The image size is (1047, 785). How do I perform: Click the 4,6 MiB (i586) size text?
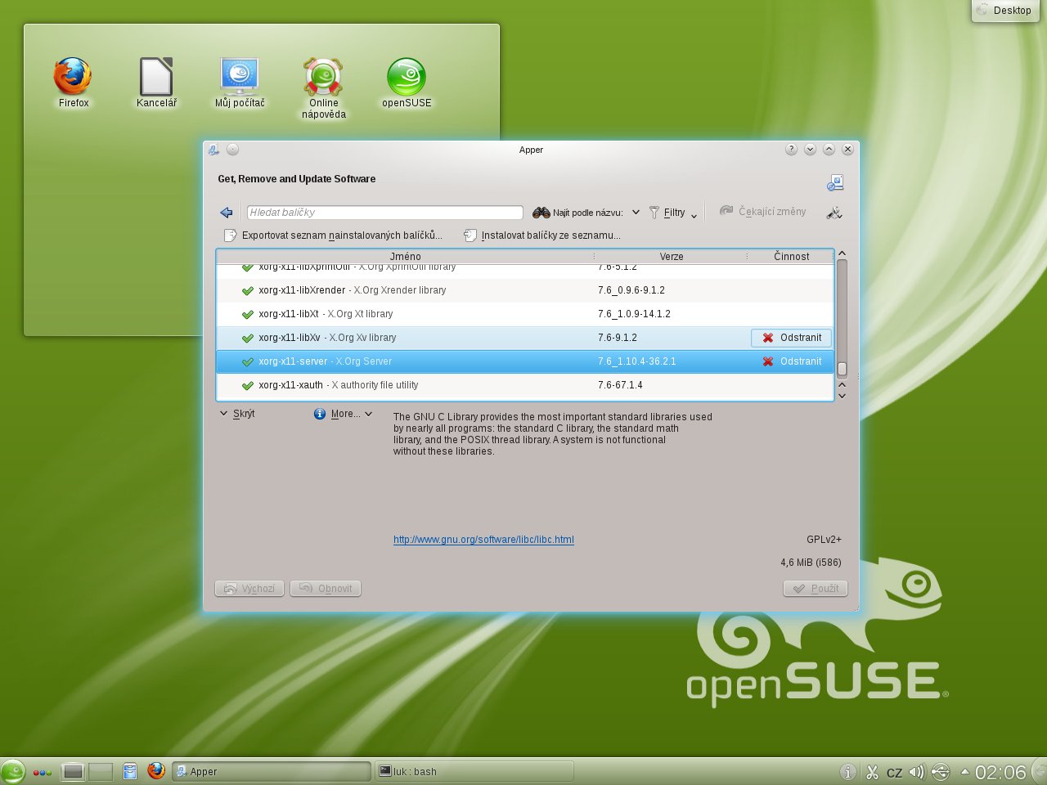click(811, 563)
